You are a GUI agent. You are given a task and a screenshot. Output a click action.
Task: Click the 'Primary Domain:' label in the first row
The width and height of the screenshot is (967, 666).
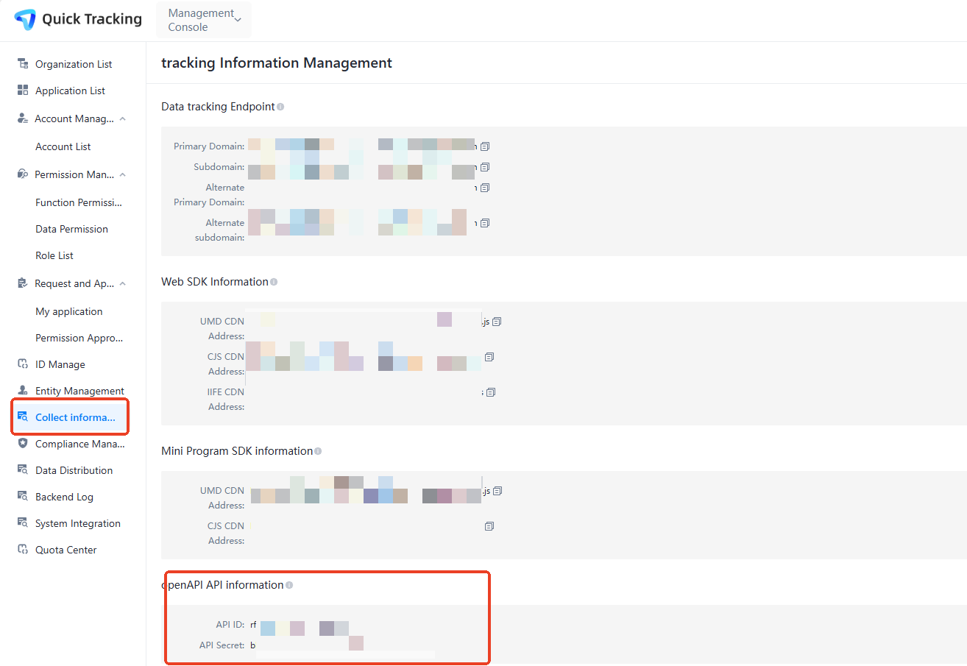click(209, 146)
